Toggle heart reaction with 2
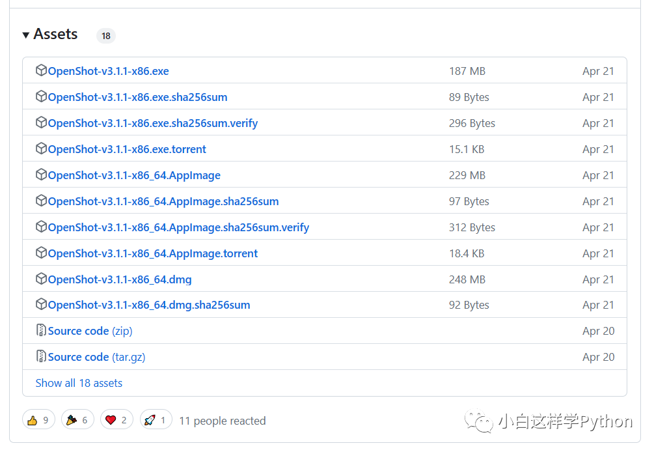This screenshot has height=452, width=654. pyautogui.click(x=116, y=420)
